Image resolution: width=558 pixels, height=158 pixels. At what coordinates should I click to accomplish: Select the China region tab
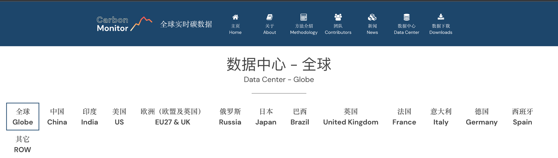57,117
